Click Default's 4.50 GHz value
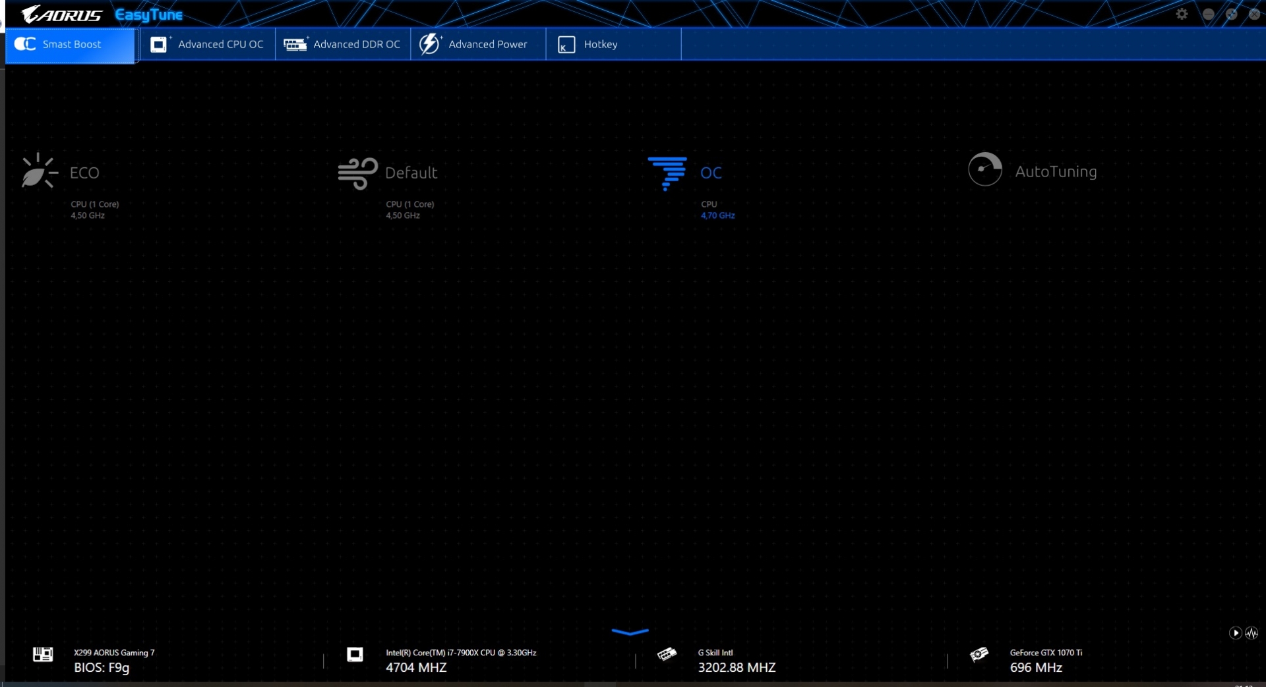1266x687 pixels. 403,215
